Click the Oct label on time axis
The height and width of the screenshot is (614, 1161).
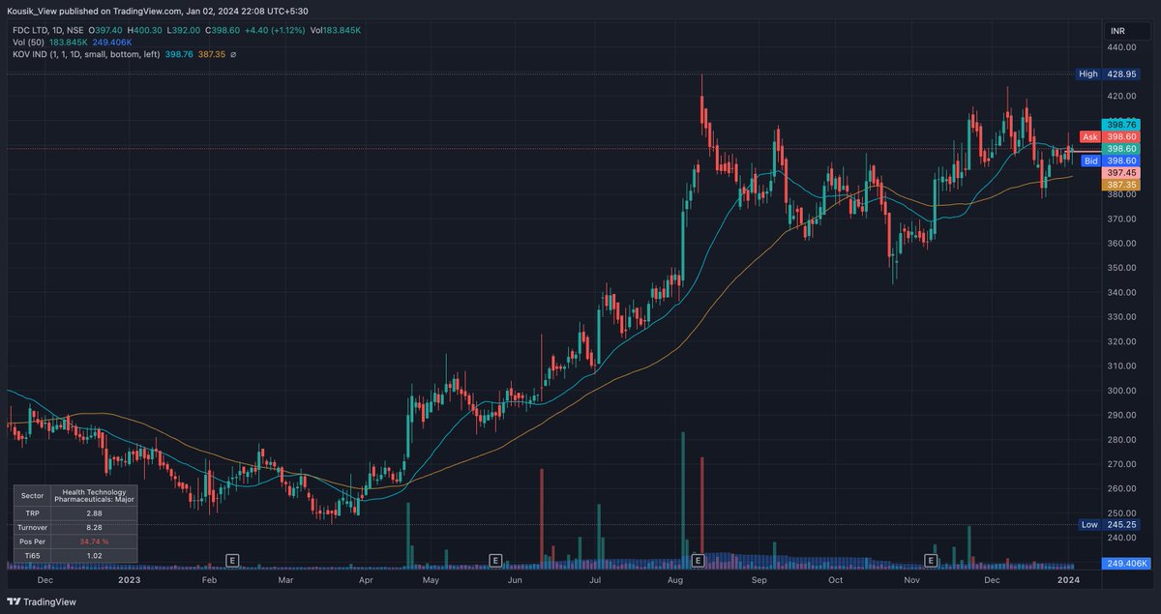836,580
